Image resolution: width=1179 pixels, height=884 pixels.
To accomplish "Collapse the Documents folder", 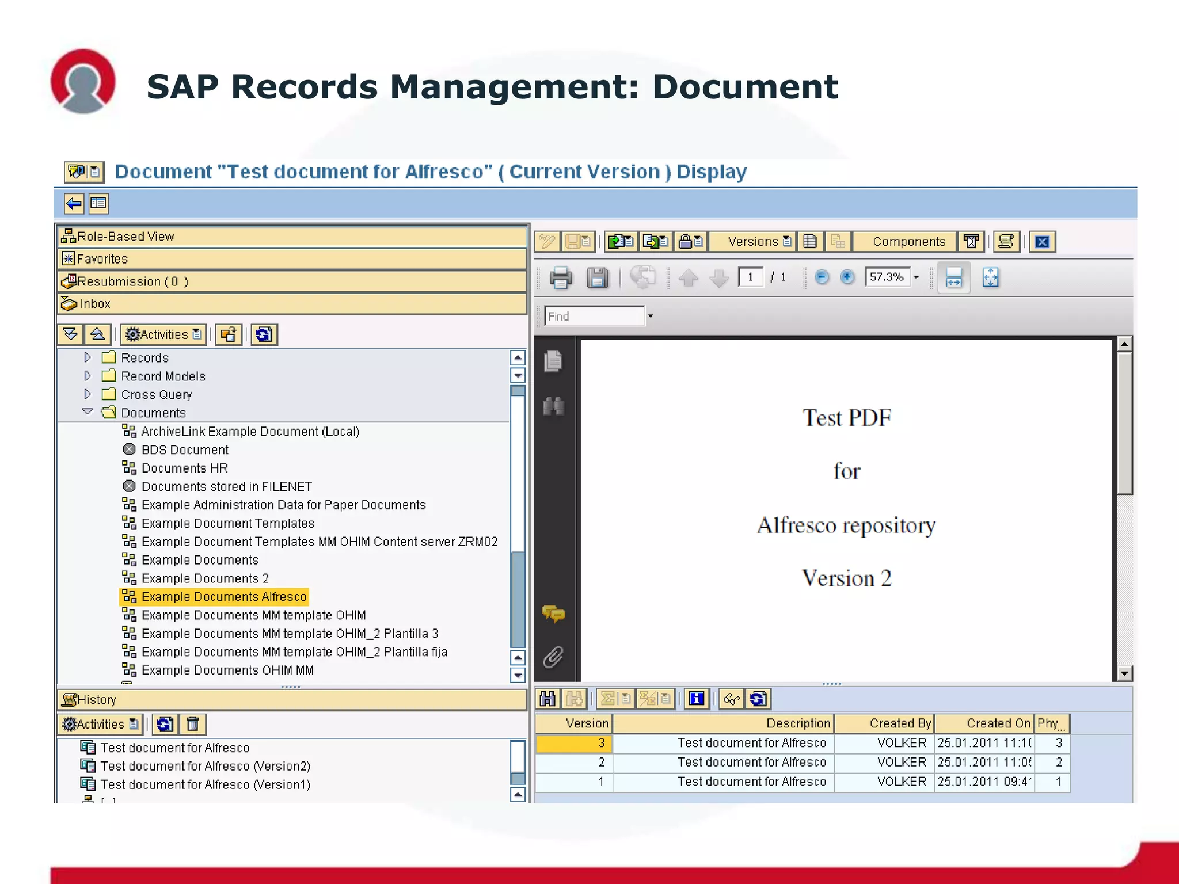I will point(88,412).
